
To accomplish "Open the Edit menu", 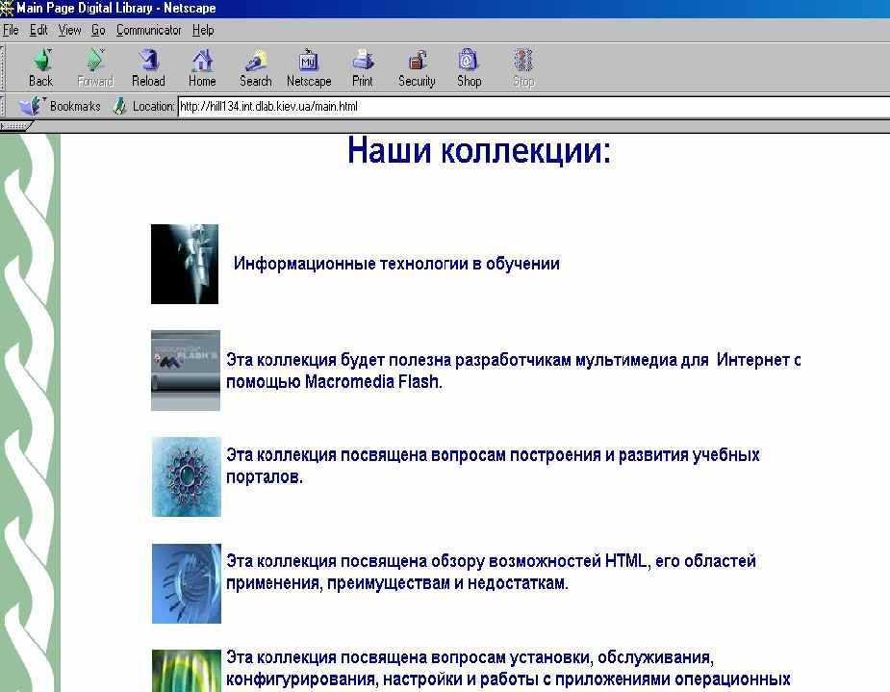I will coord(38,30).
